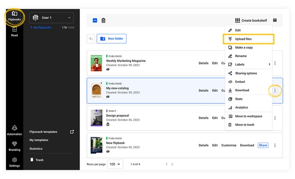Open Settings gear in sidebar

tap(14, 162)
